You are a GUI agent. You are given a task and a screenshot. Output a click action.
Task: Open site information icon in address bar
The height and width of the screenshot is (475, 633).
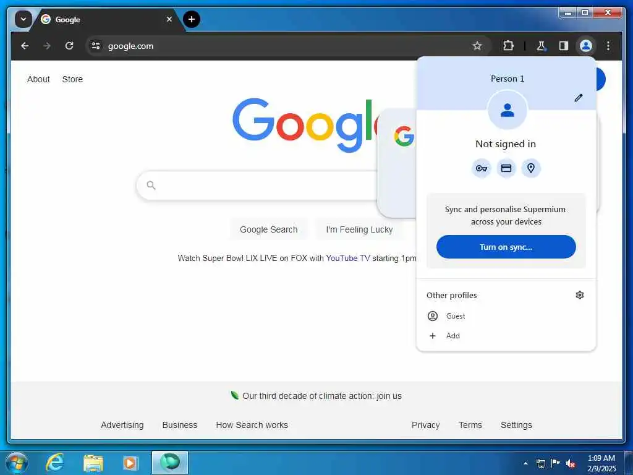click(x=96, y=46)
